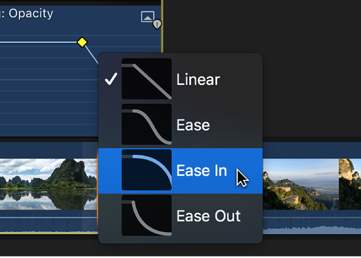
Task: Click the Linear curve preview icon
Action: [147, 79]
